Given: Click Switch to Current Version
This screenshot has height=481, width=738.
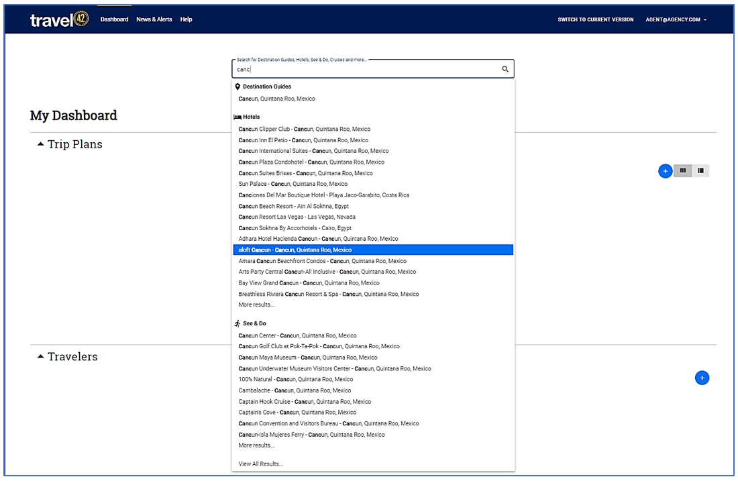Looking at the screenshot, I should 595,20.
